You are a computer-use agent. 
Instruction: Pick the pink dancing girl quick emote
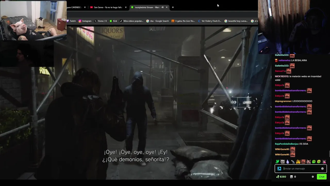pos(324,162)
